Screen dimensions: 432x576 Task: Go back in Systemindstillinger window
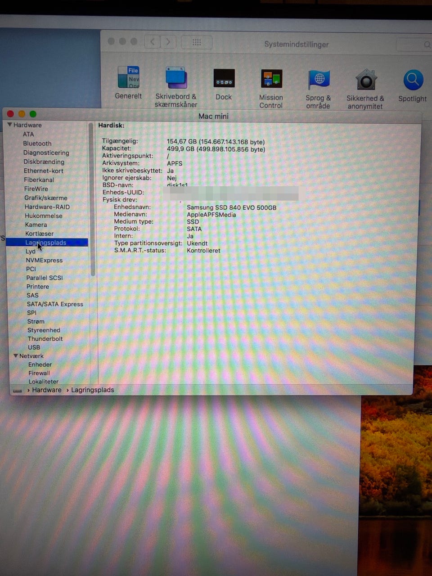pos(152,42)
